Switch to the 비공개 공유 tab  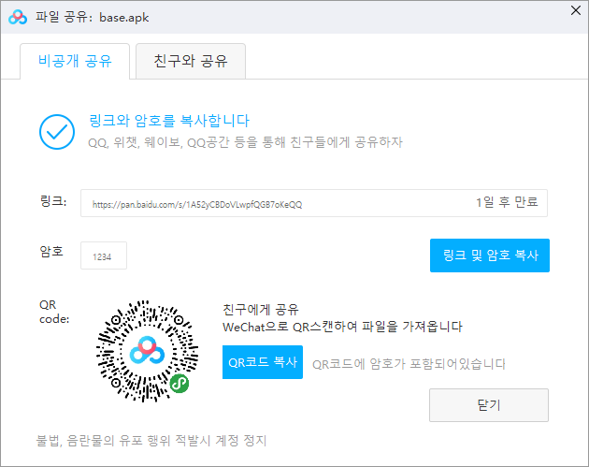75,61
